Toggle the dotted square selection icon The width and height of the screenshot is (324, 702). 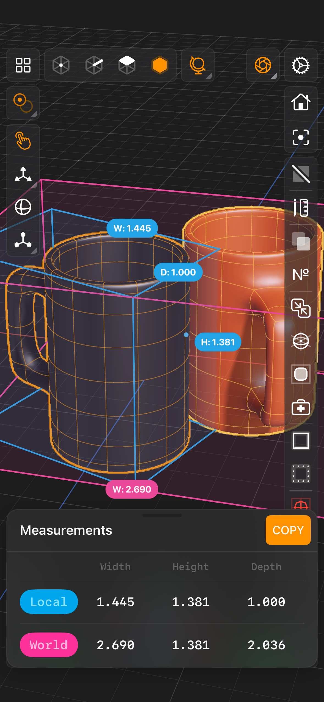pyautogui.click(x=301, y=474)
